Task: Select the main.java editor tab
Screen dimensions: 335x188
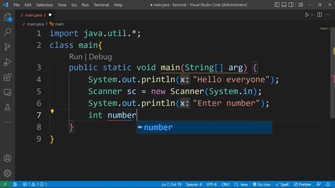Action: click(35, 15)
